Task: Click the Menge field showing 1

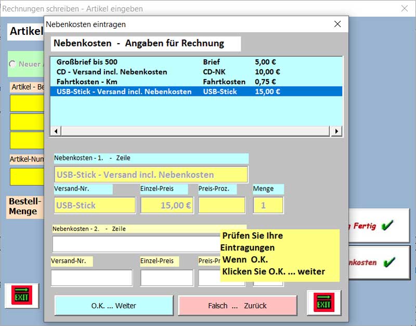Action: [268, 205]
